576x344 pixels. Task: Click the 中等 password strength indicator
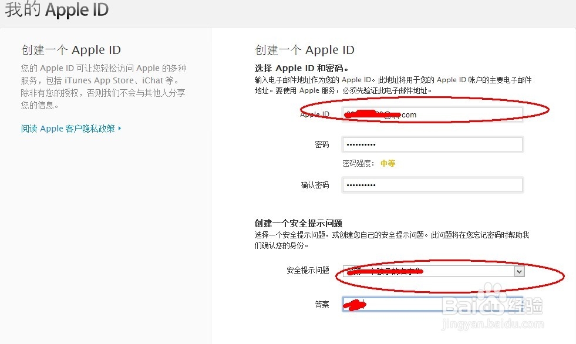[388, 163]
